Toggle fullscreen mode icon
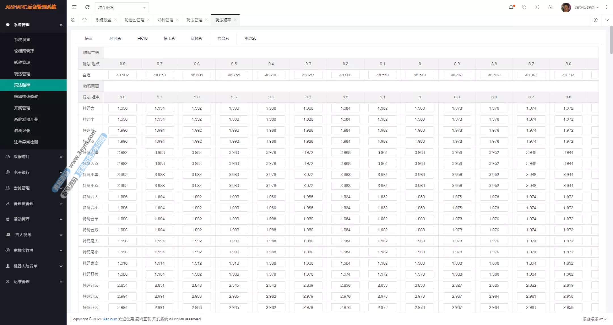Image resolution: width=613 pixels, height=325 pixels. 537,7
